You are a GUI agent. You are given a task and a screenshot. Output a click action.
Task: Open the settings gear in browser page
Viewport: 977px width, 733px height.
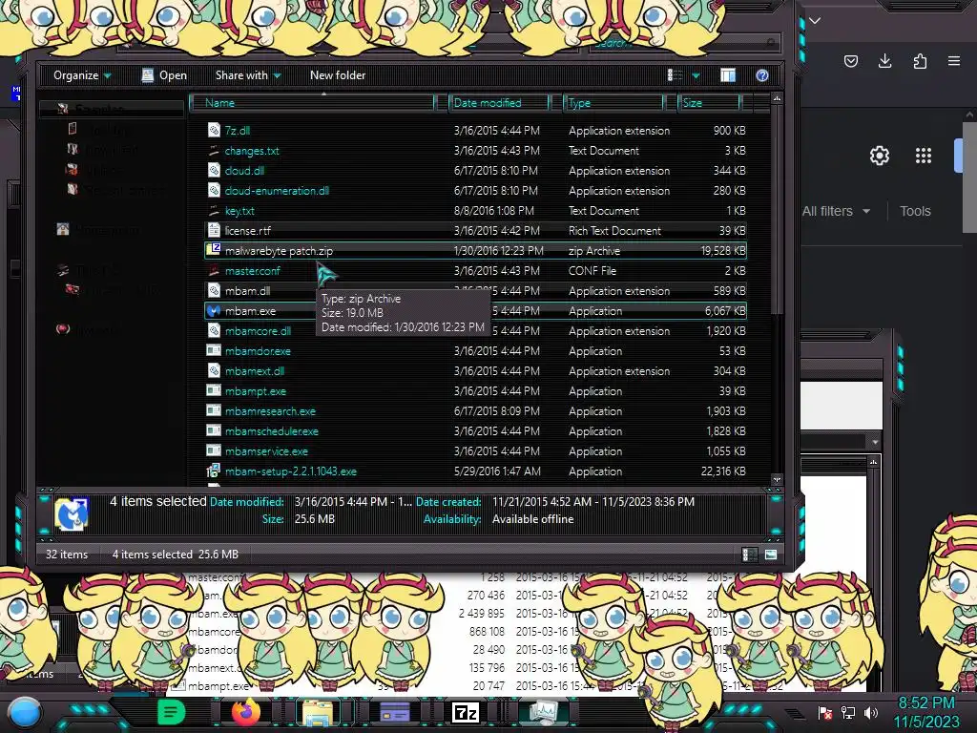pyautogui.click(x=879, y=156)
